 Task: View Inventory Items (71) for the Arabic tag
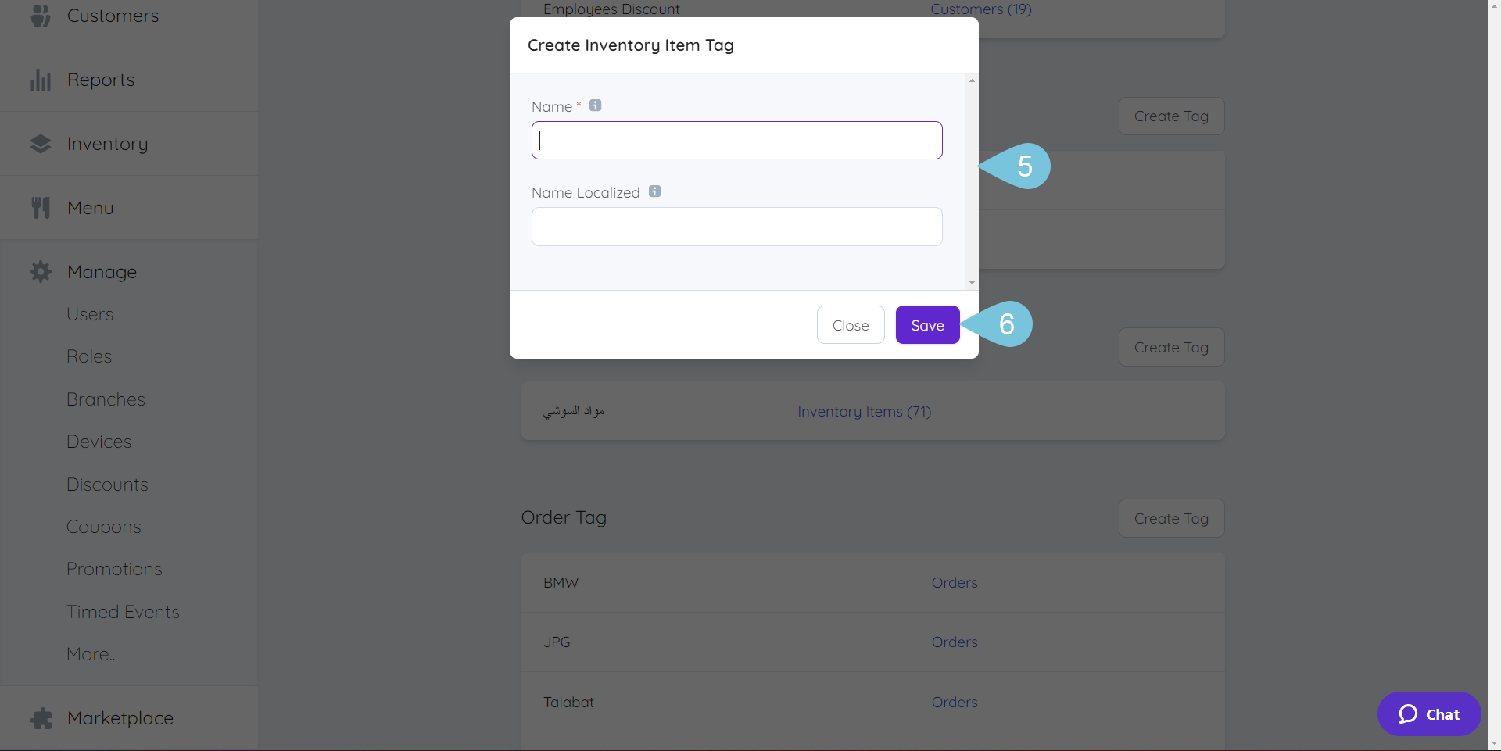click(x=864, y=411)
